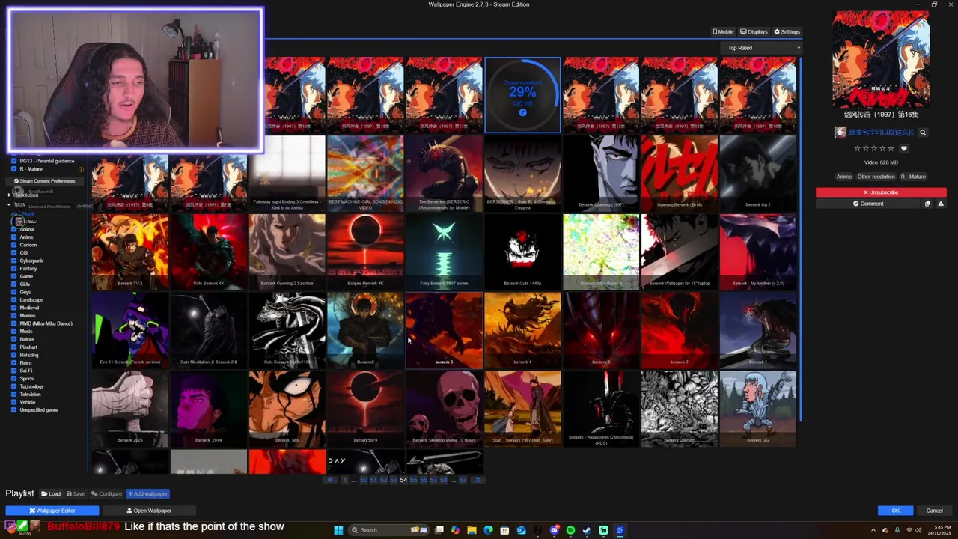Image resolution: width=958 pixels, height=539 pixels.
Task: Toggle the Pixel art tag checkbox
Action: (x=13, y=347)
